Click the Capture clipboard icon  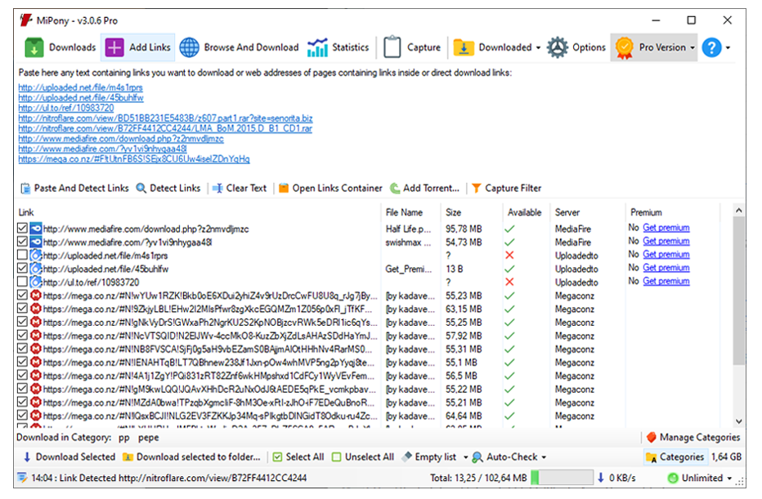tap(392, 47)
